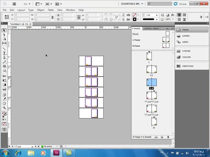The width and height of the screenshot is (210, 157).
Task: Toggle the Apply None button in toolbox
Action: click(4, 124)
